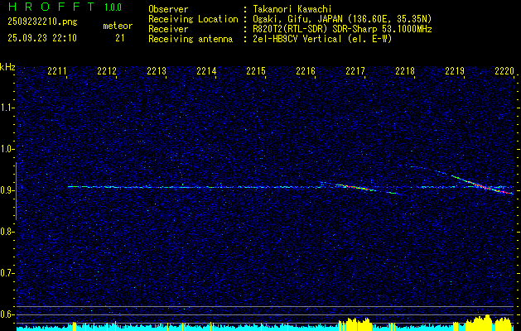Screen dimensions: 521x331
Task: Click the date stamp 25.09.23 22:10
Action: point(42,38)
